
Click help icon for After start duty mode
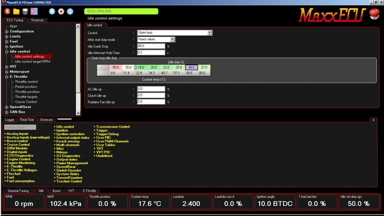(134, 40)
